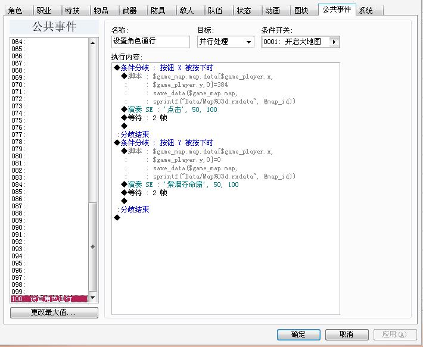This screenshot has height=347, width=423.
Task: Open the 状态 tab
Action: [x=247, y=10]
